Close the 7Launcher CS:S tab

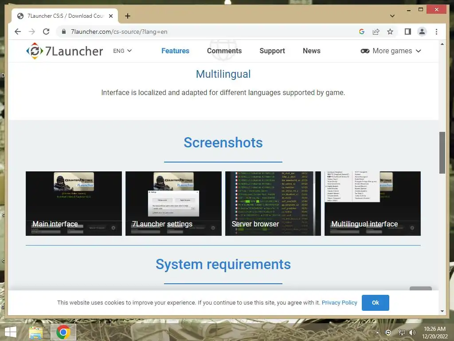click(x=110, y=16)
